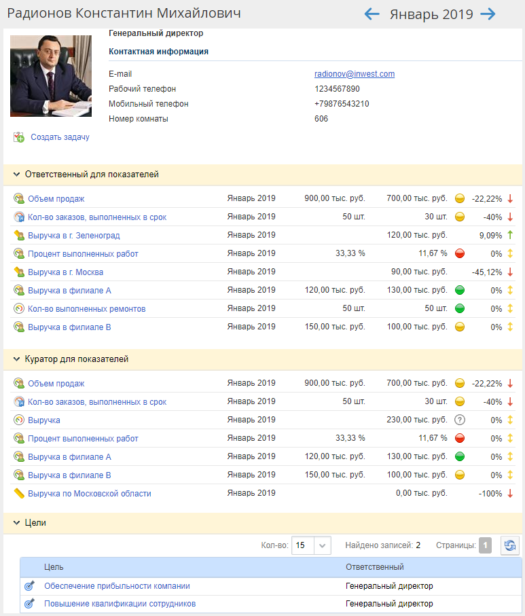Click the Создать задачу icon
The height and width of the screenshot is (616, 525).
click(19, 137)
